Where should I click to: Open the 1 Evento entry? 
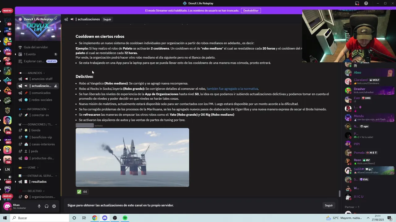point(38,54)
